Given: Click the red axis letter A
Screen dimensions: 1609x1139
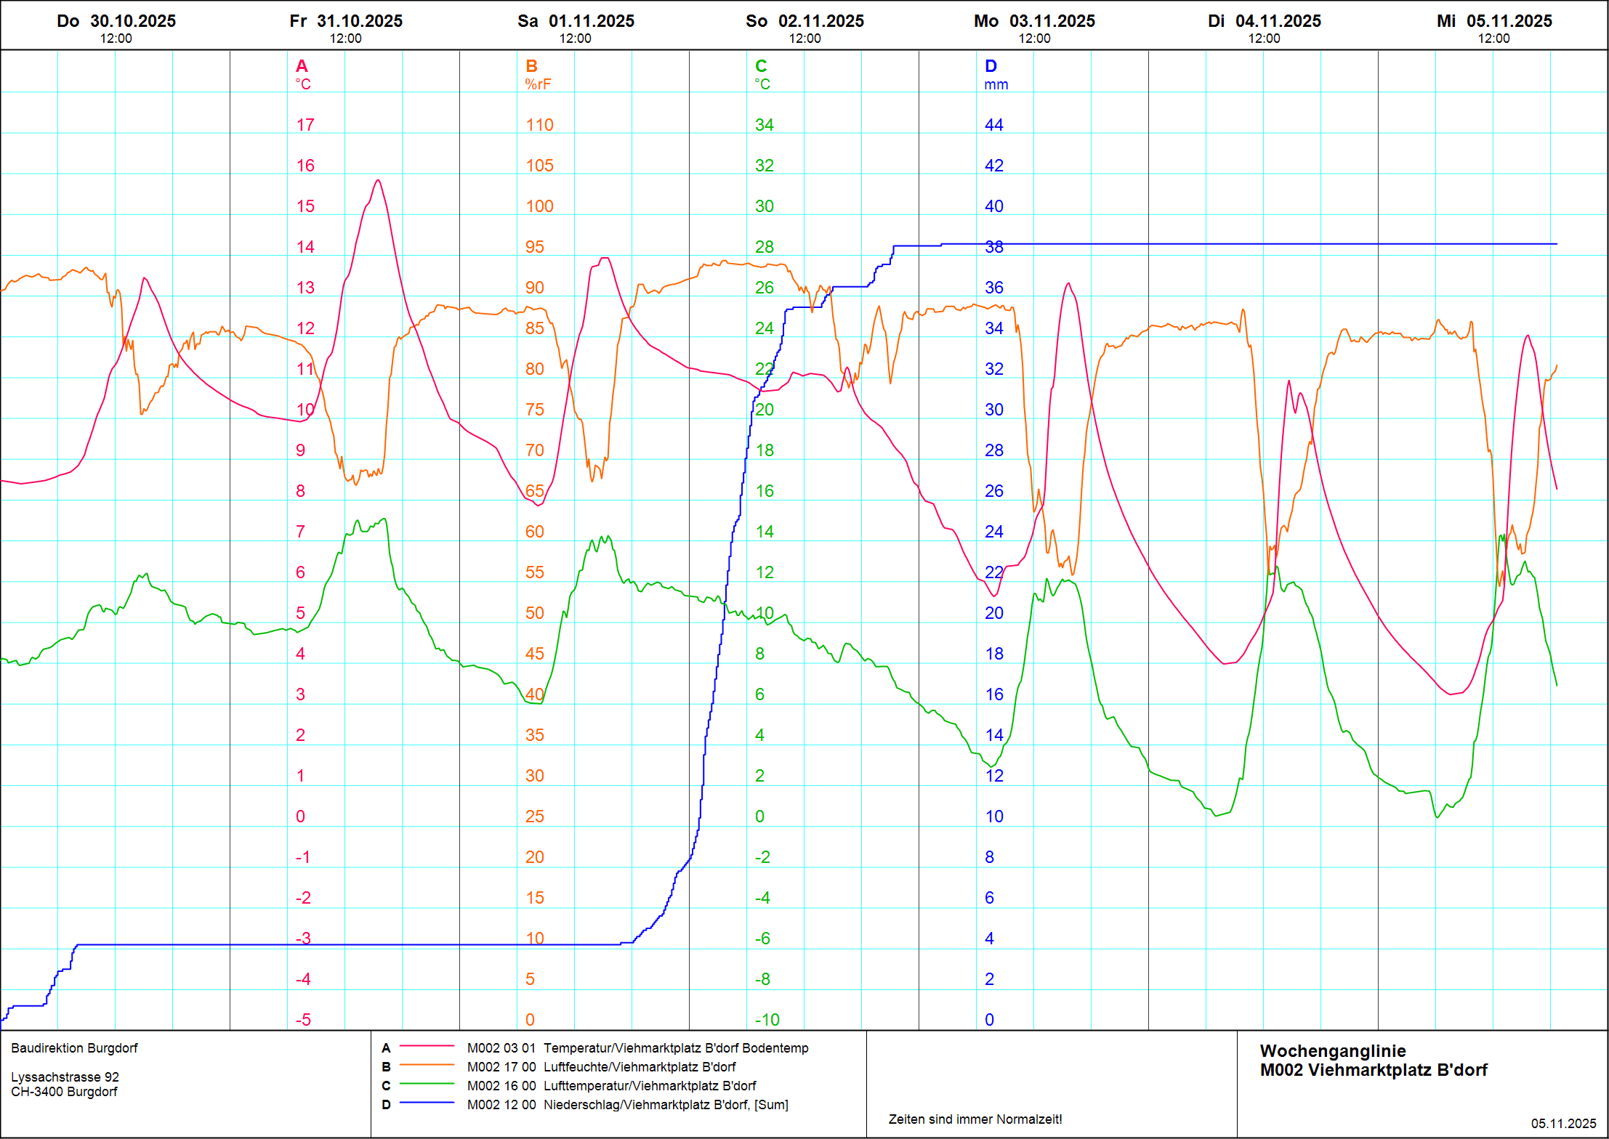Looking at the screenshot, I should pyautogui.click(x=302, y=66).
